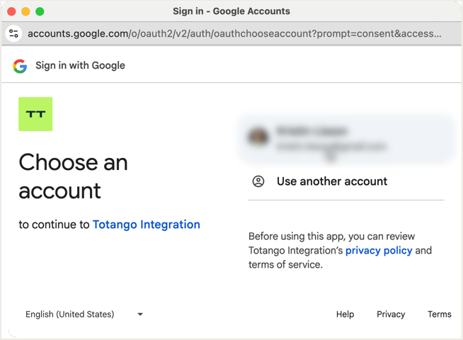Screen dimensions: 463x340
Task: Minimize the sign-in window with yellow button
Action: (25, 11)
